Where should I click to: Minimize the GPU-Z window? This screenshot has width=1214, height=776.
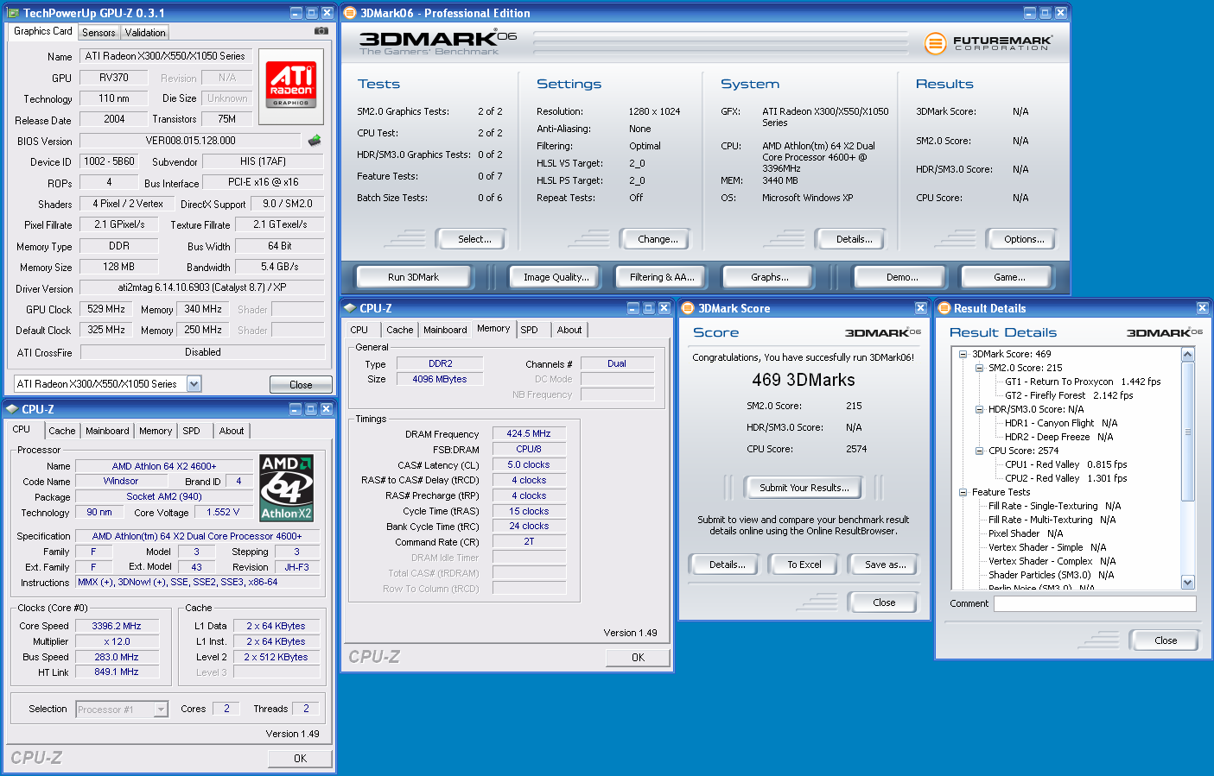[296, 13]
